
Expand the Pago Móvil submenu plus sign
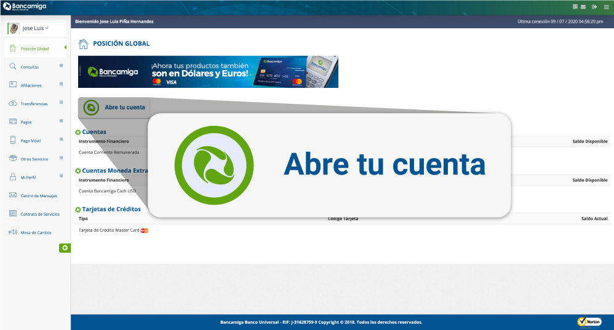click(61, 139)
